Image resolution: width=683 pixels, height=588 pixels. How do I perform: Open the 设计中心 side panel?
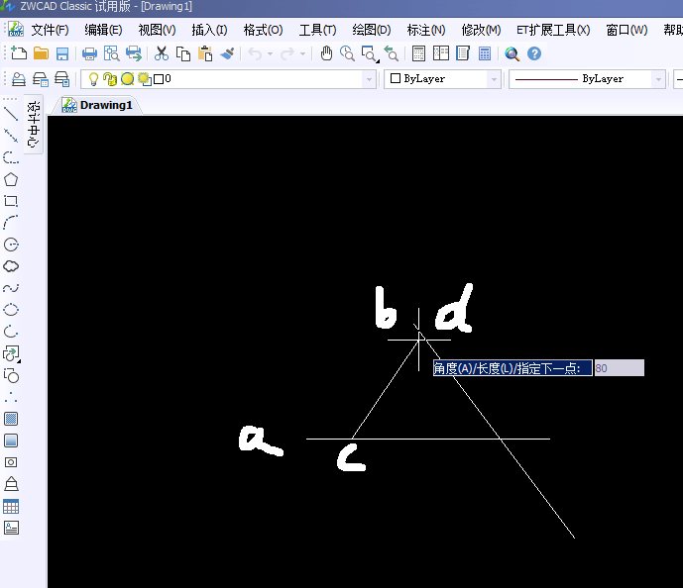tap(34, 125)
